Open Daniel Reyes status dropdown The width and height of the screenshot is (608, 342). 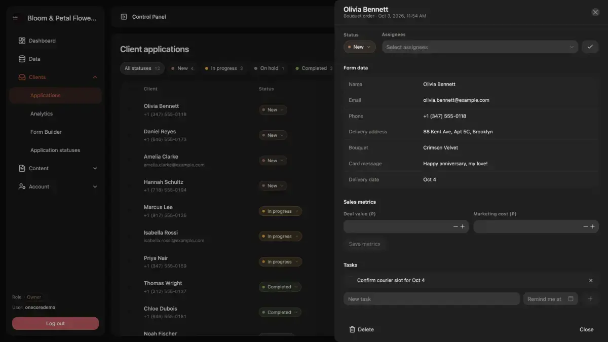coord(273,135)
